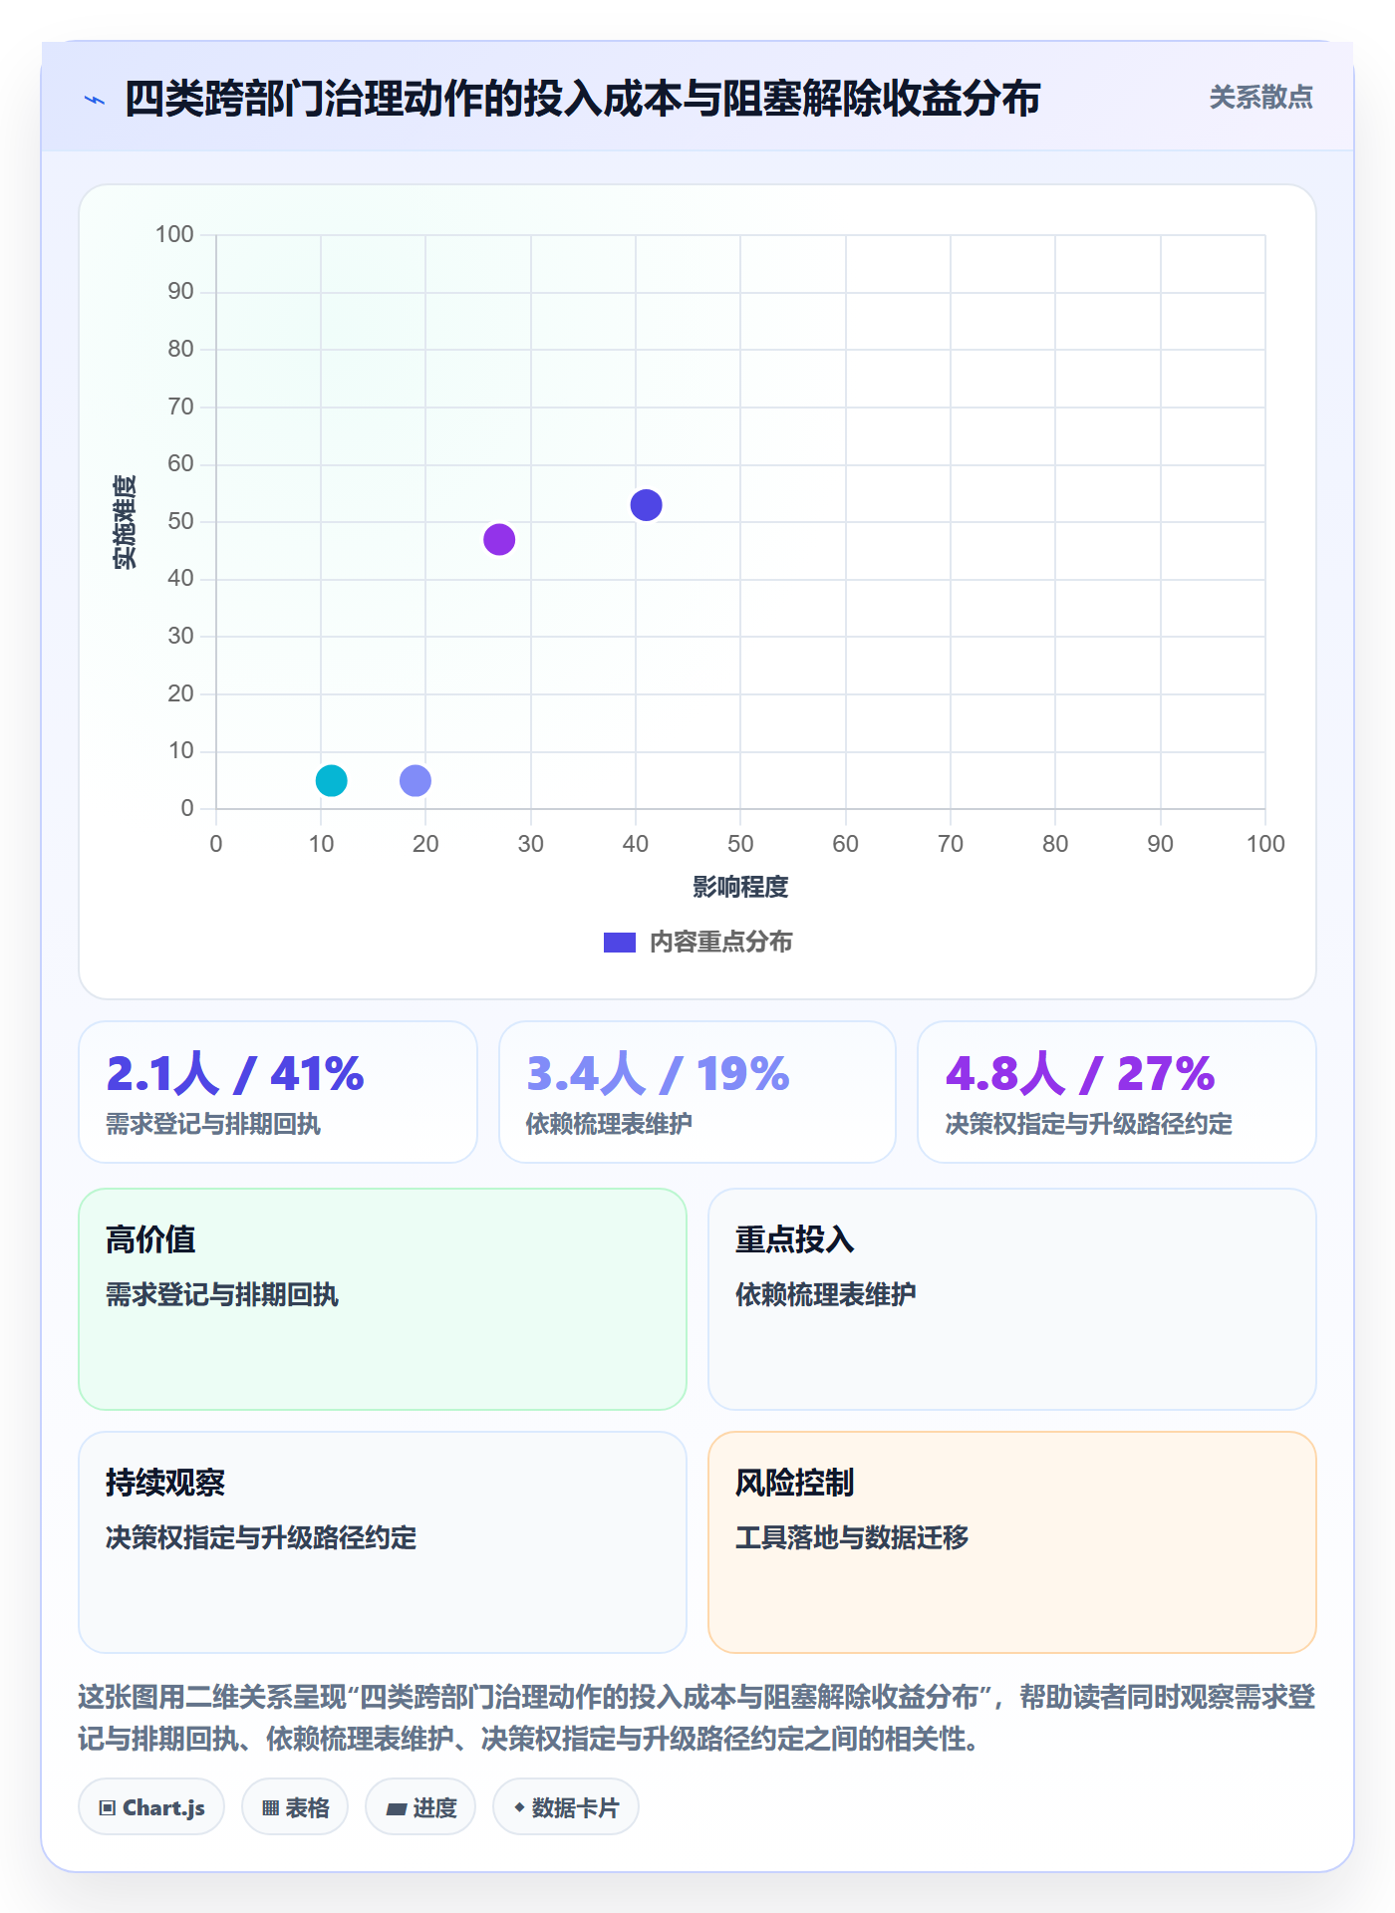Select the light blue scatter point near 20
The height and width of the screenshot is (1913, 1395).
(x=416, y=780)
